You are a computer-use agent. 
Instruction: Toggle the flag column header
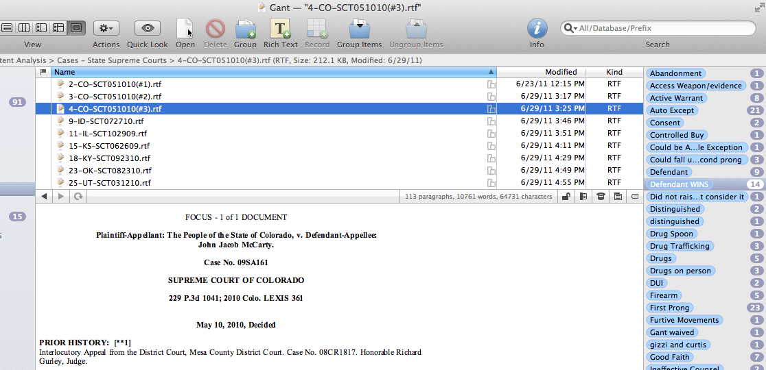pyautogui.click(x=43, y=72)
